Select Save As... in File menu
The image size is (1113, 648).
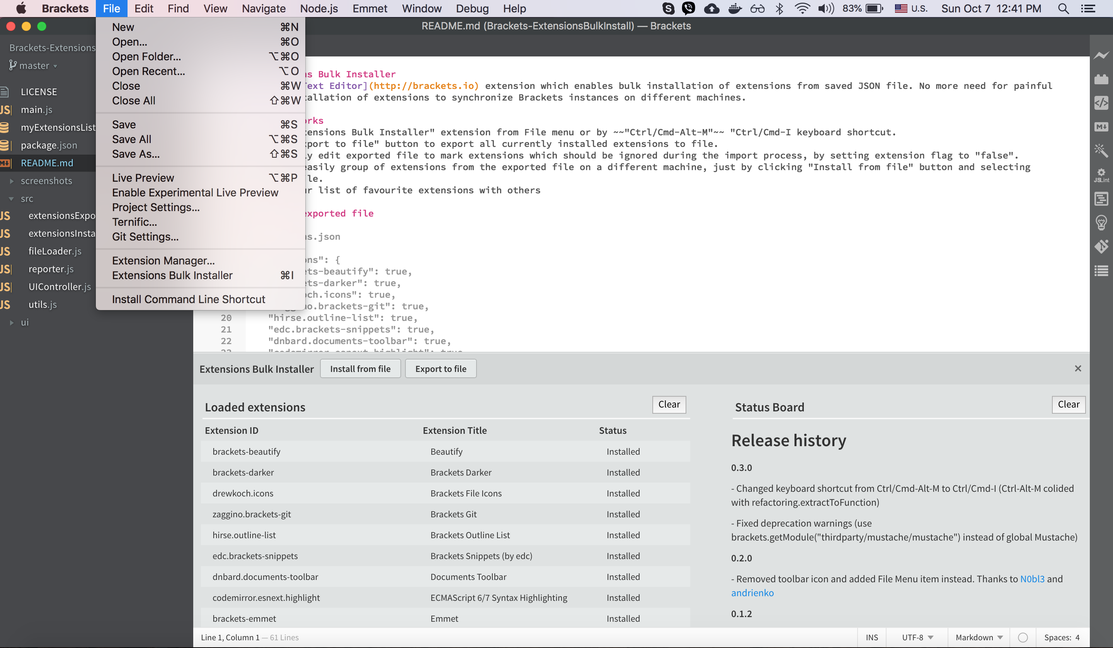pyautogui.click(x=201, y=154)
